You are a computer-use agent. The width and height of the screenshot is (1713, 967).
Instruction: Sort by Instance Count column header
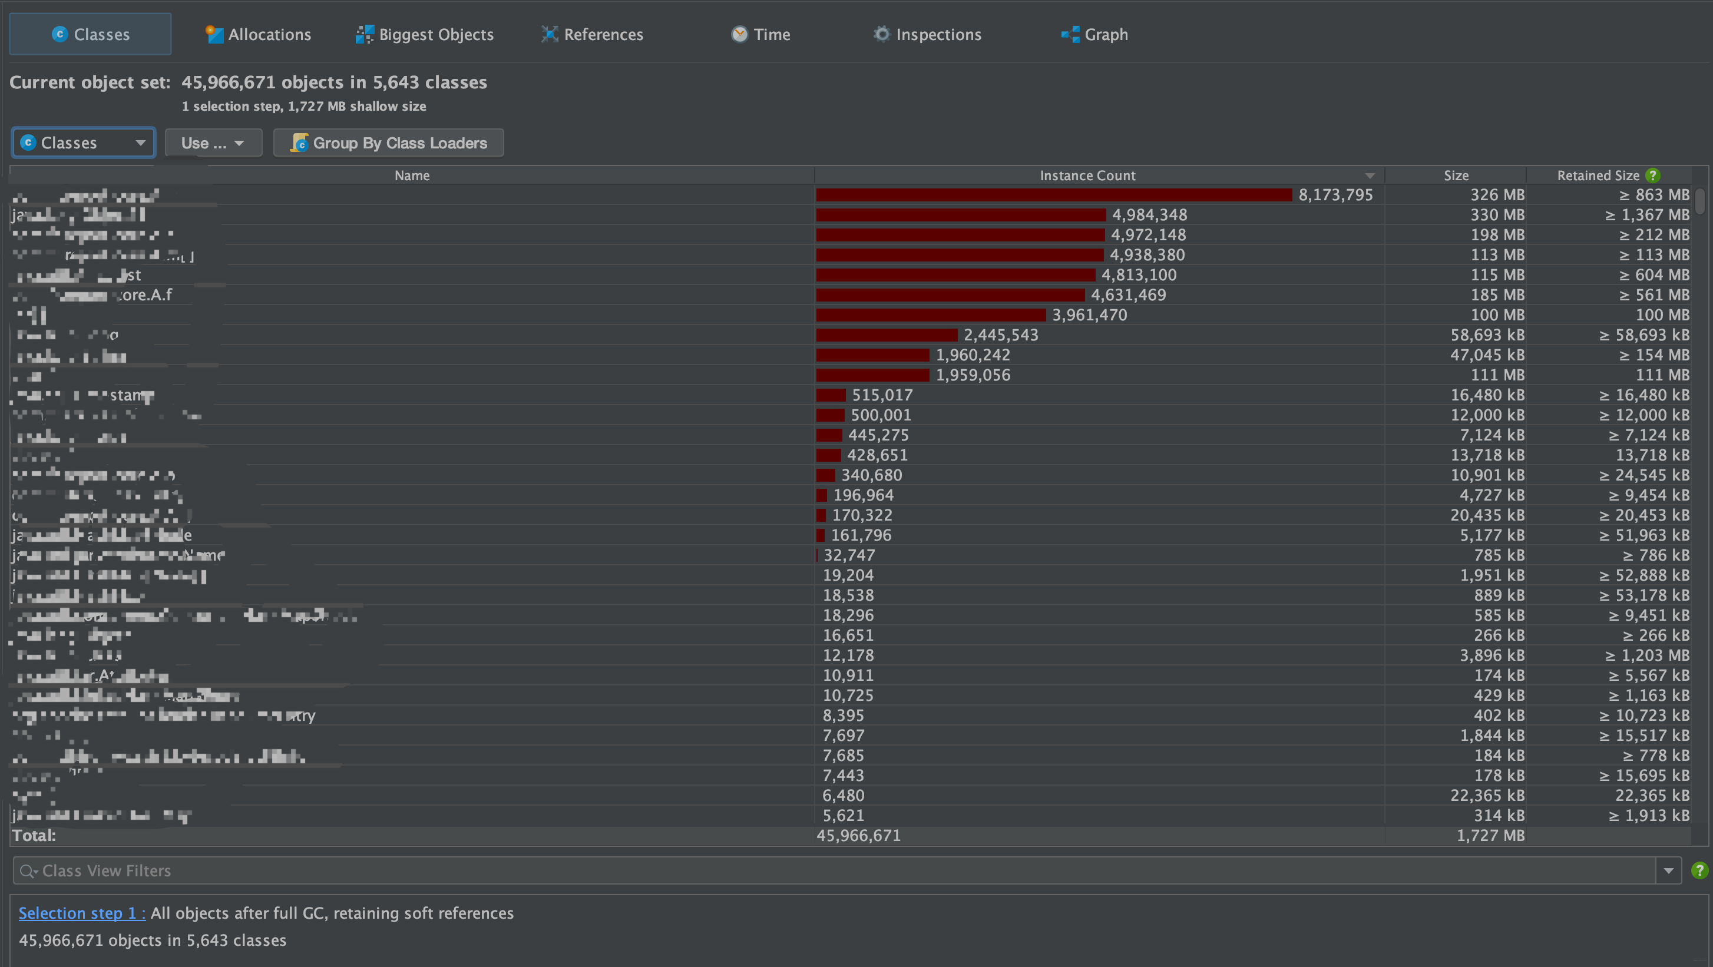pyautogui.click(x=1087, y=175)
